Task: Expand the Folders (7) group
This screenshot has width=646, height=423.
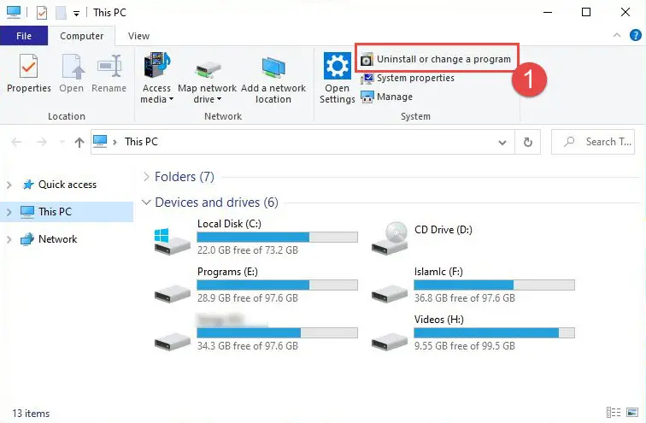Action: [x=146, y=177]
